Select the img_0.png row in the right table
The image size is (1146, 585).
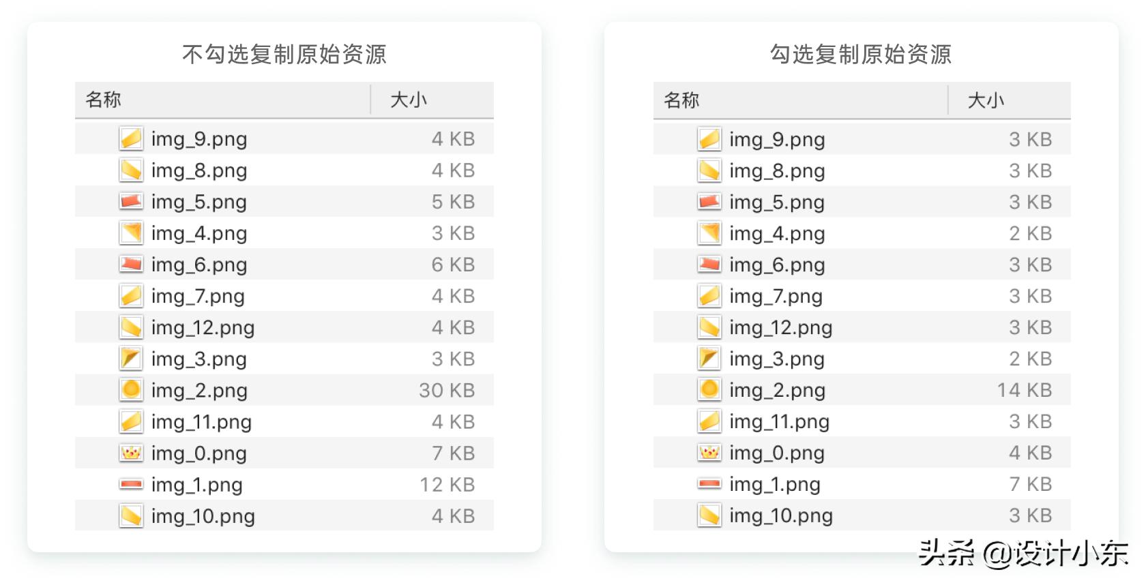tap(853, 453)
